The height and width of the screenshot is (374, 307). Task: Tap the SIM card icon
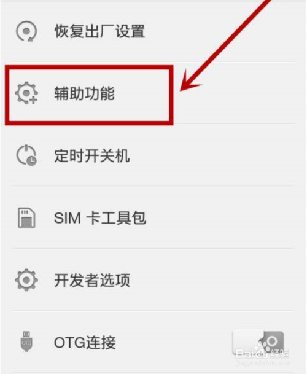click(x=26, y=217)
